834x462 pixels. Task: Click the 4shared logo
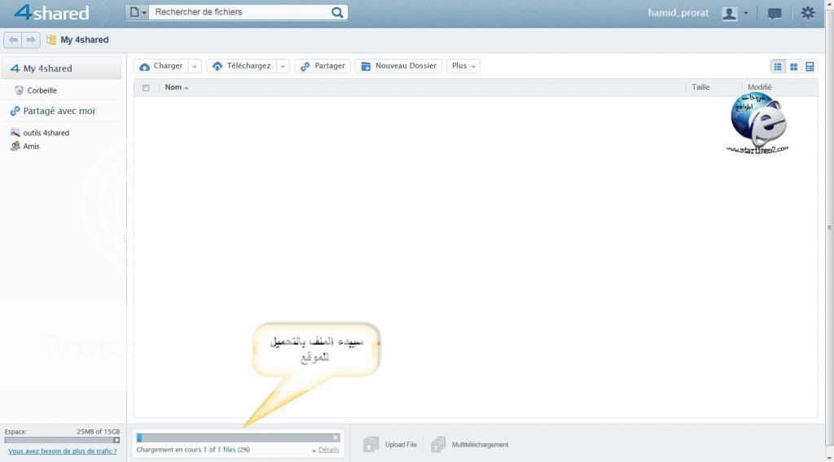pyautogui.click(x=51, y=13)
